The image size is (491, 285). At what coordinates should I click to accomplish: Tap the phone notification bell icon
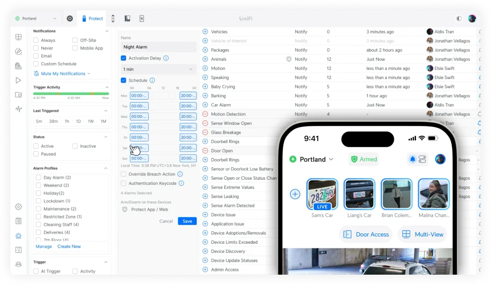pyautogui.click(x=413, y=159)
